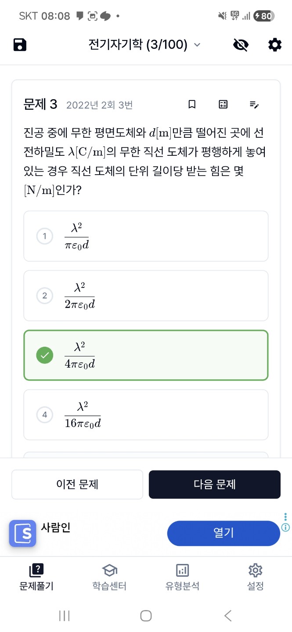Click the ad info icon
Viewport: 292px width, 632px height.
coord(285,528)
